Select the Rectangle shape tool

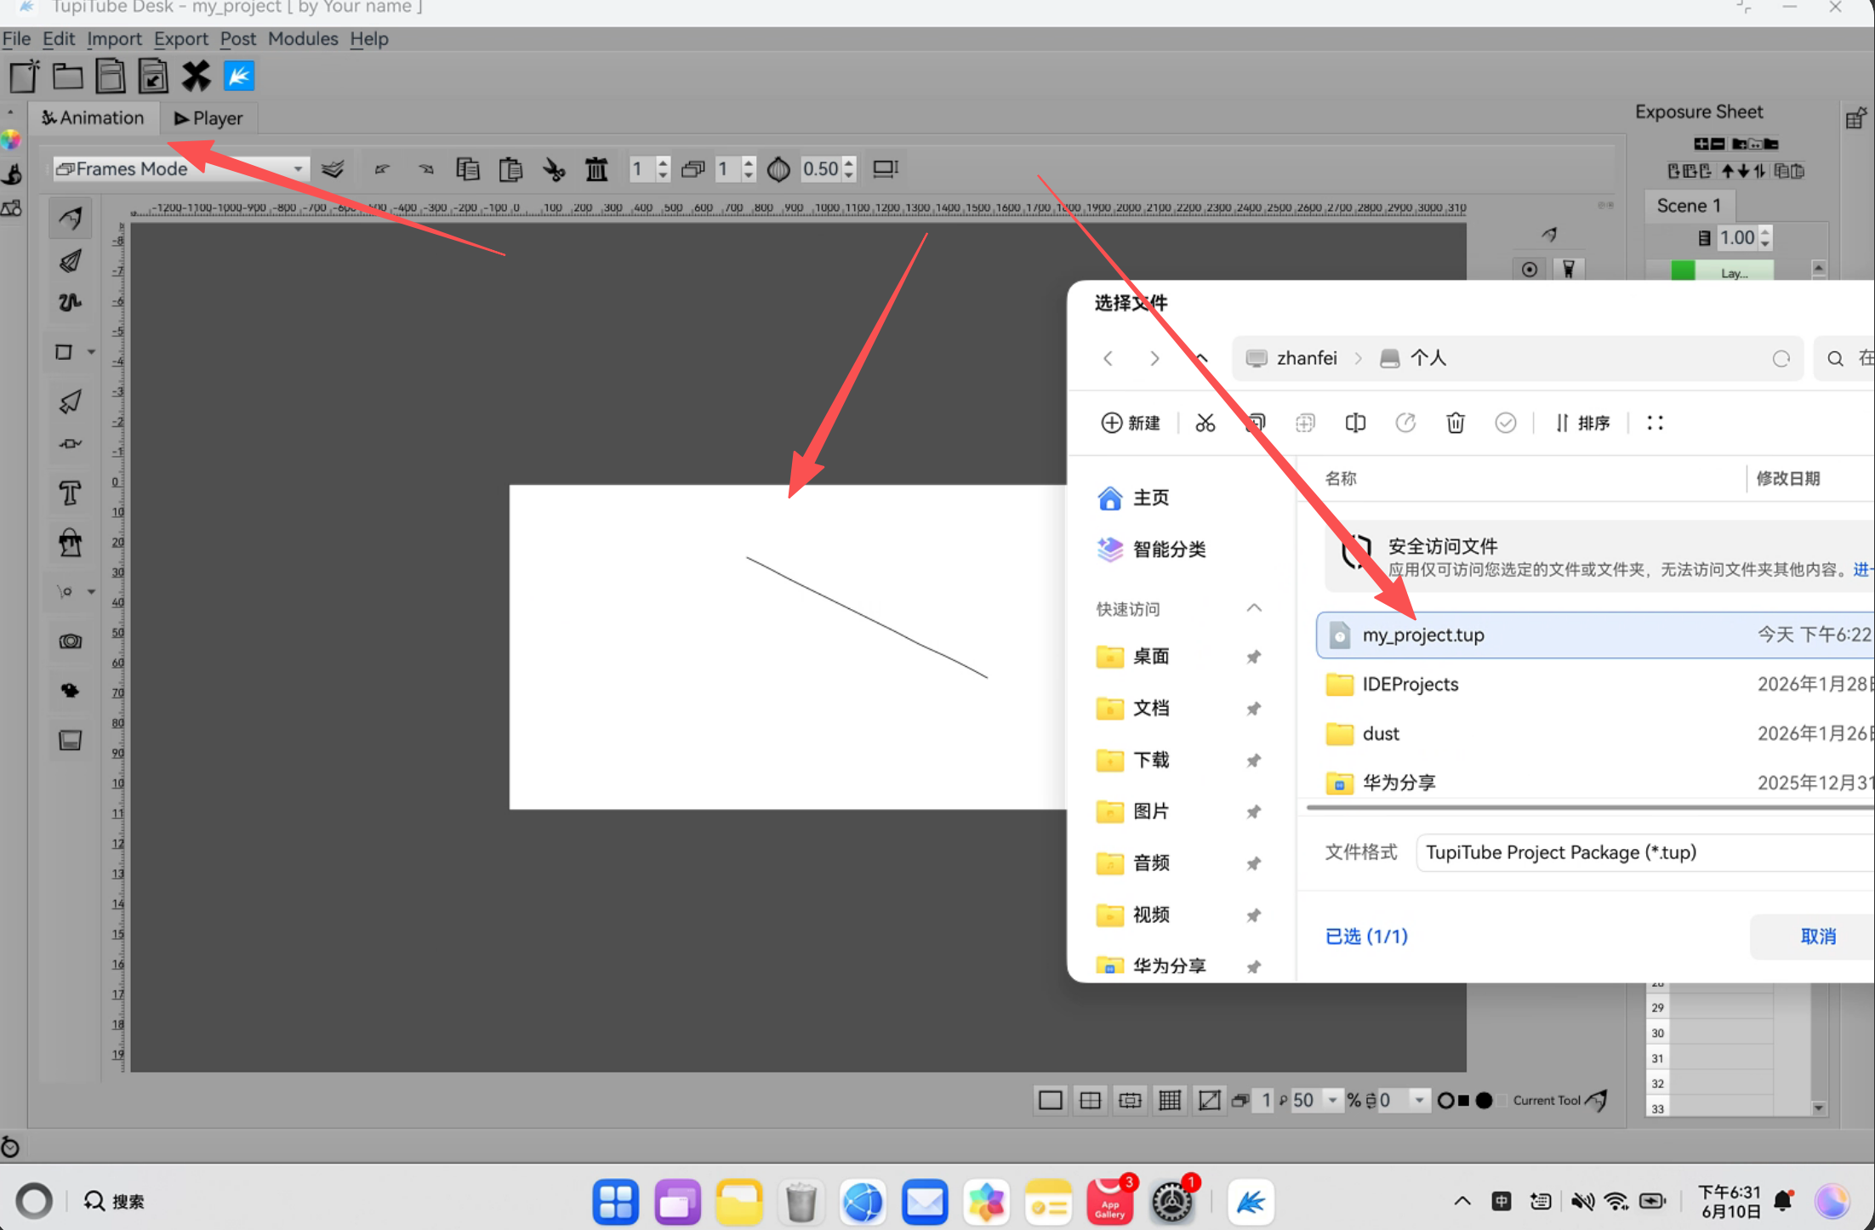(x=64, y=352)
